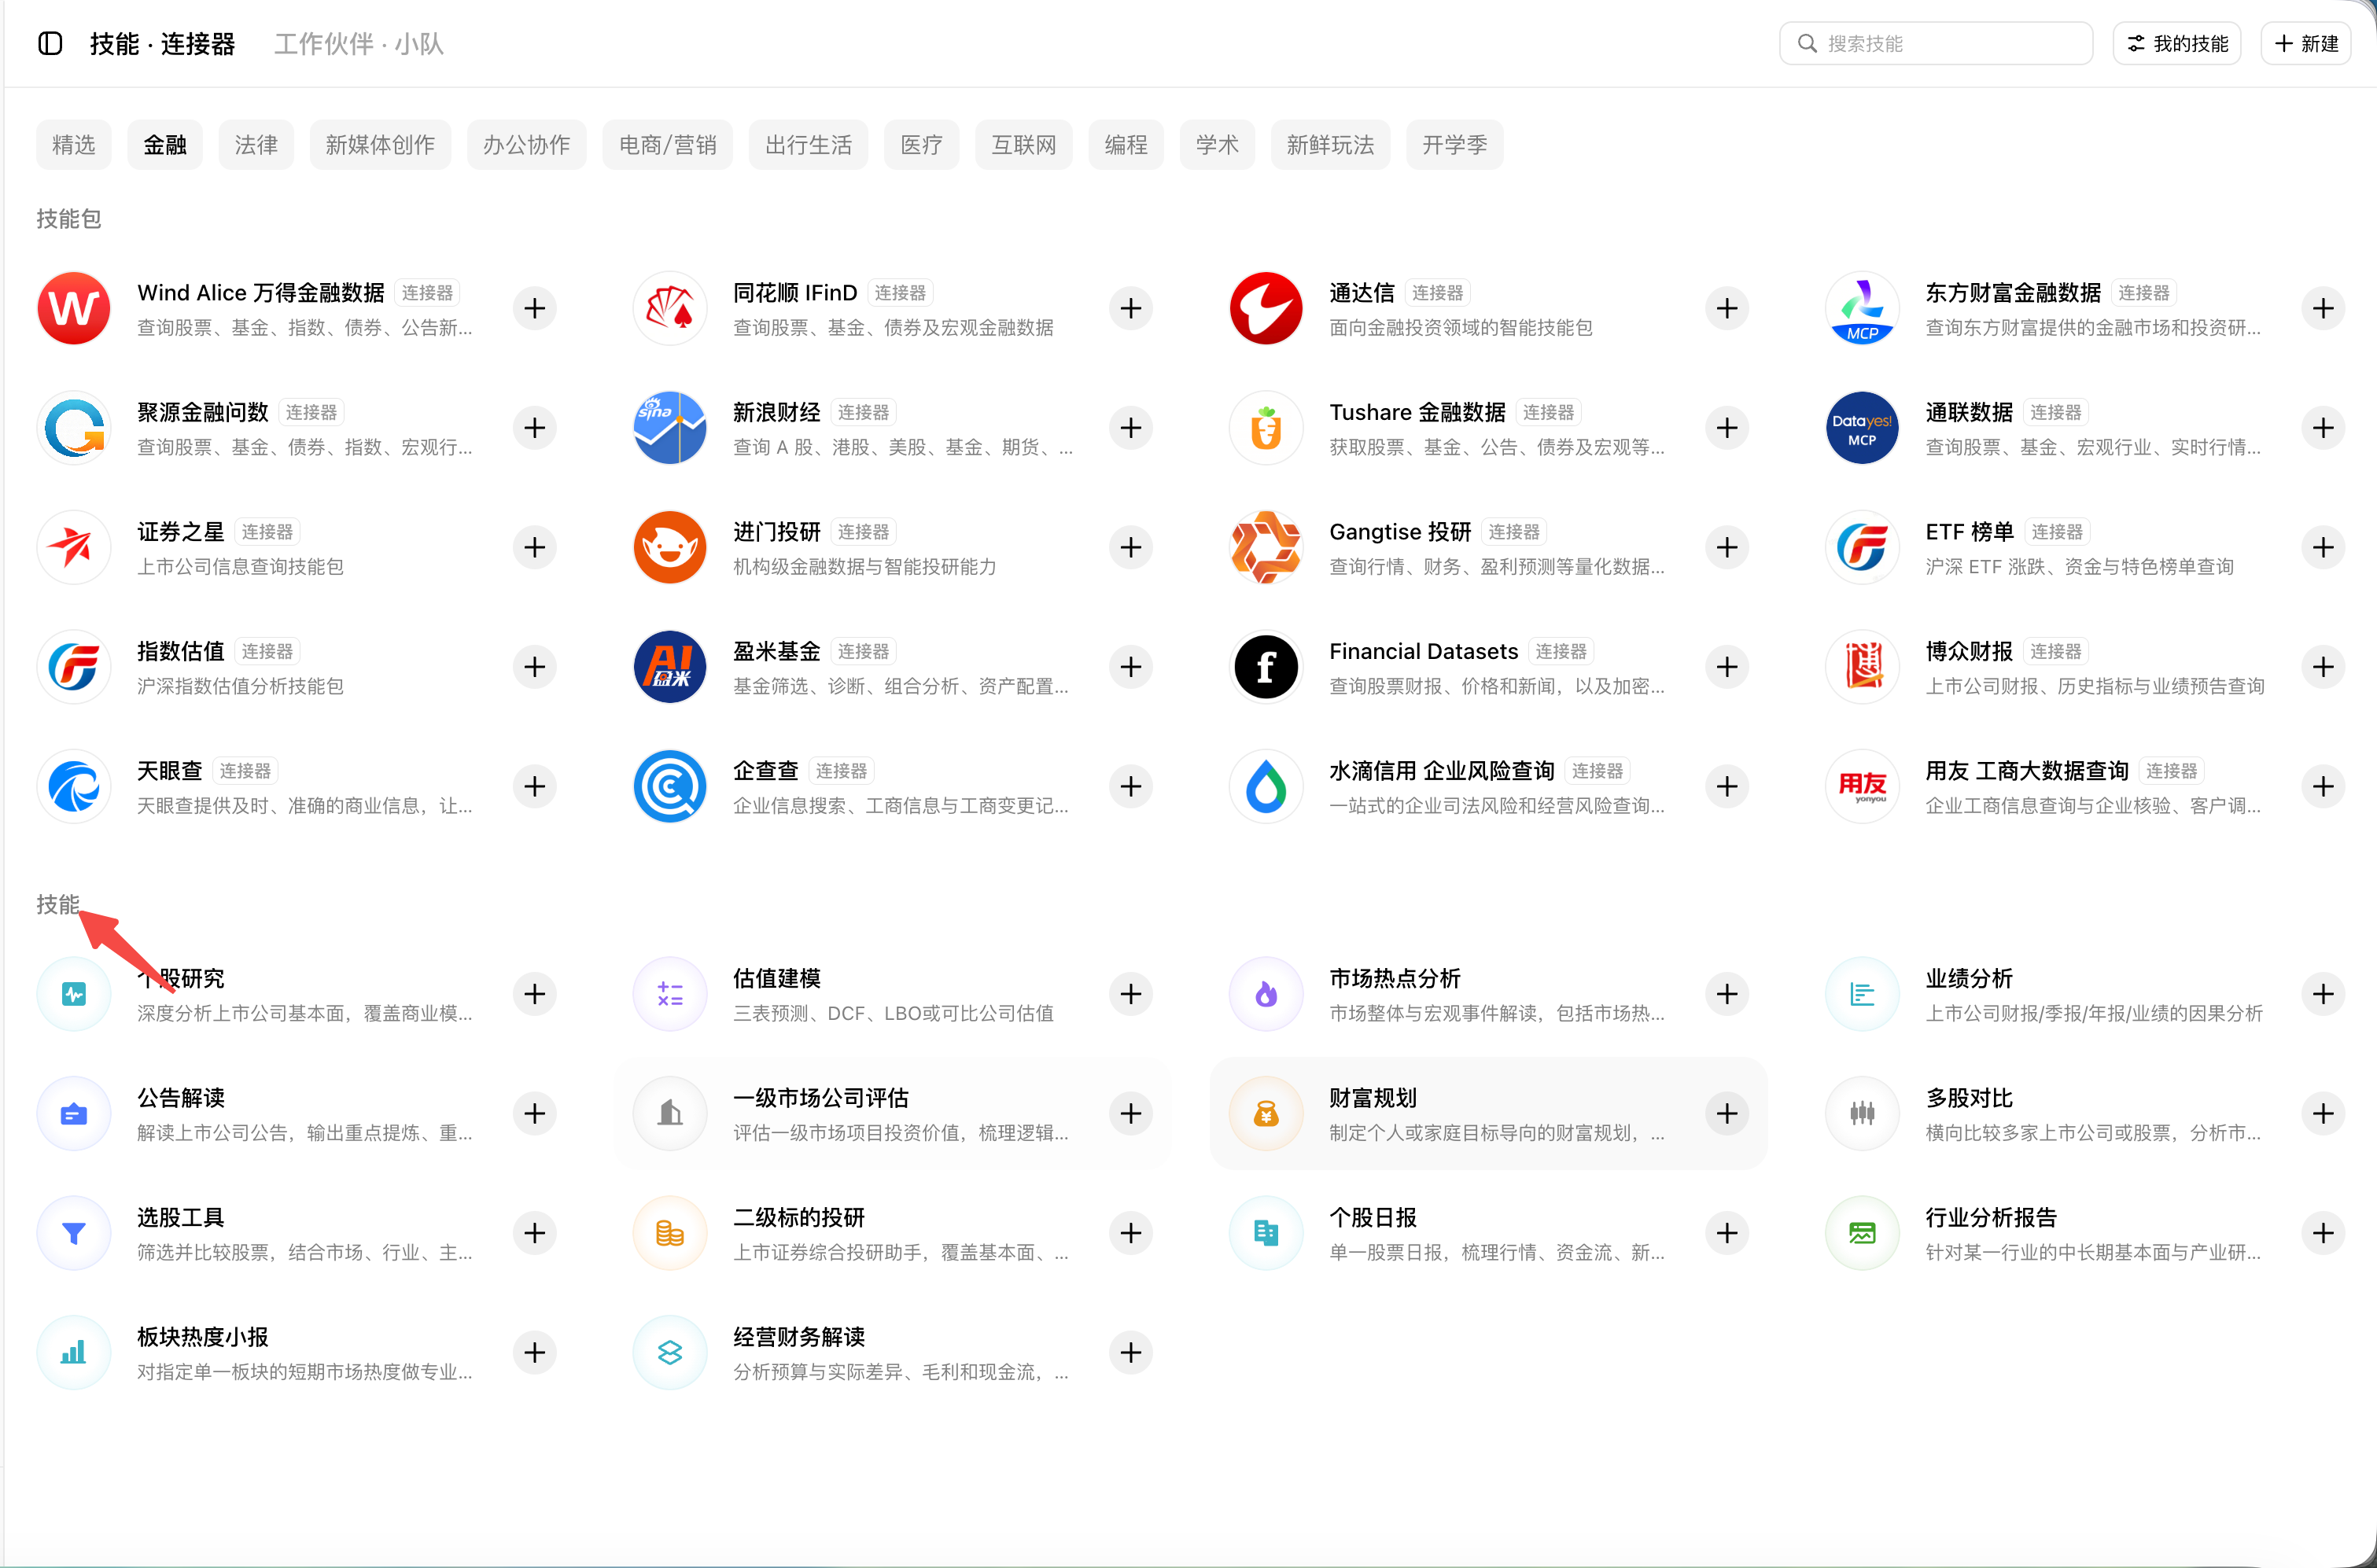The height and width of the screenshot is (1568, 2377).
Task: Click the 天眼查 blue swirl icon
Action: tap(74, 786)
